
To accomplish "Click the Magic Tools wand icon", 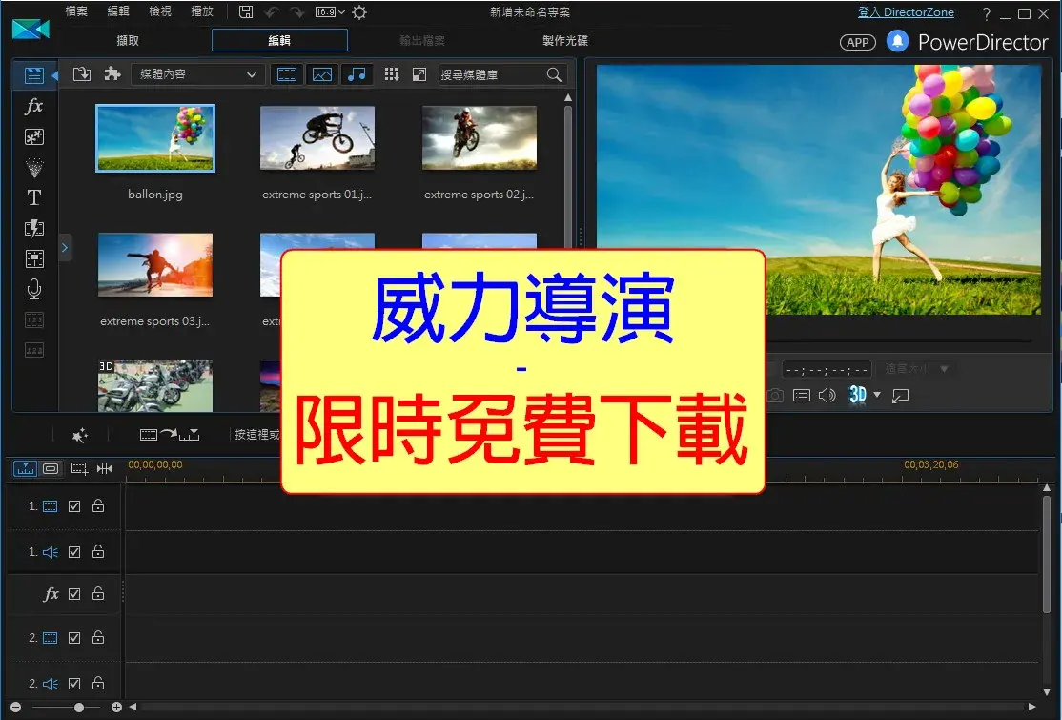I will click(80, 435).
